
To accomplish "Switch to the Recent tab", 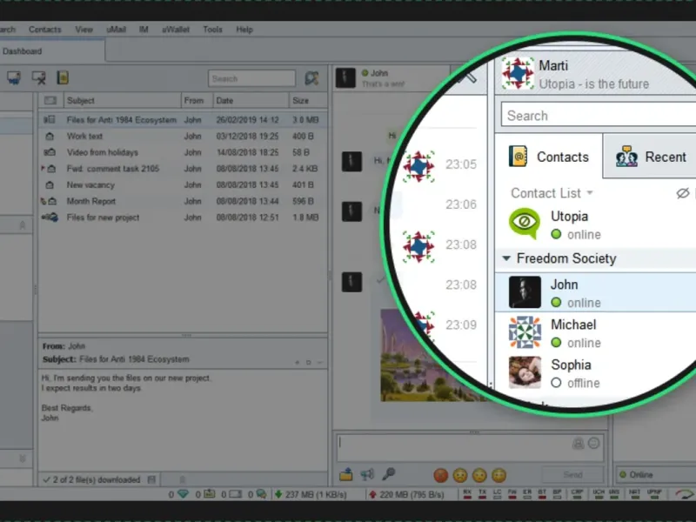I will (x=650, y=157).
